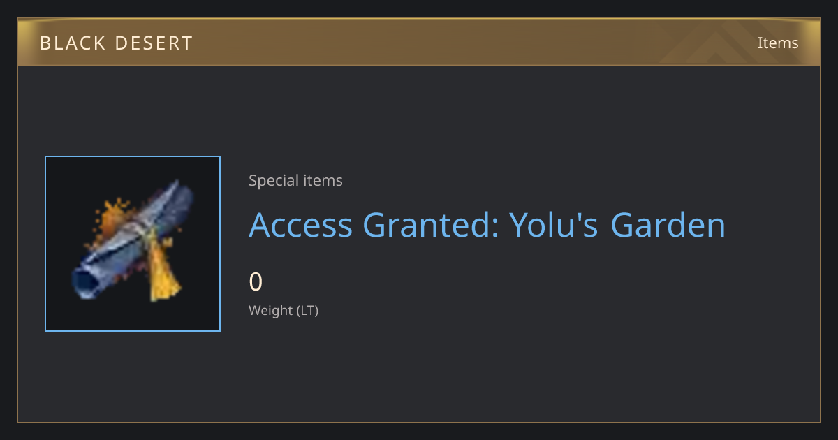This screenshot has width=838, height=440.
Task: Click the word Access in the item name
Action: [x=300, y=225]
